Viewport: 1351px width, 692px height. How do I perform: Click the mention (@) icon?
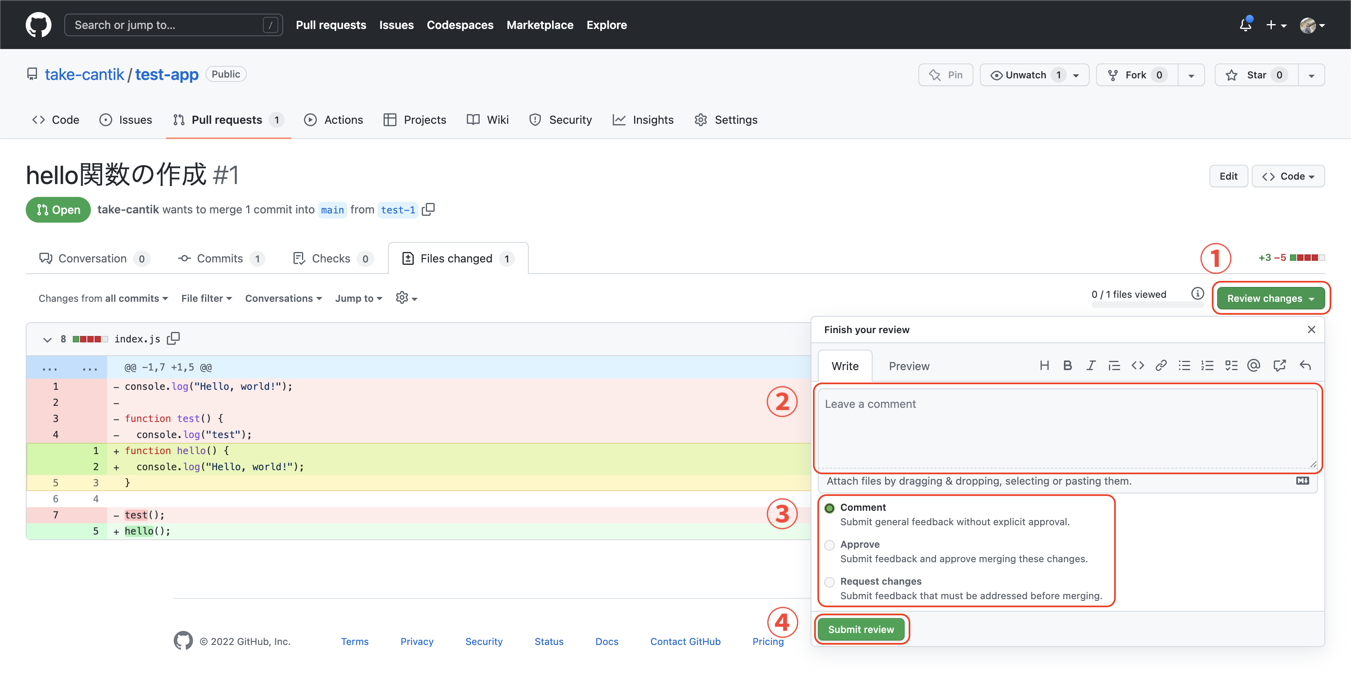1253,365
